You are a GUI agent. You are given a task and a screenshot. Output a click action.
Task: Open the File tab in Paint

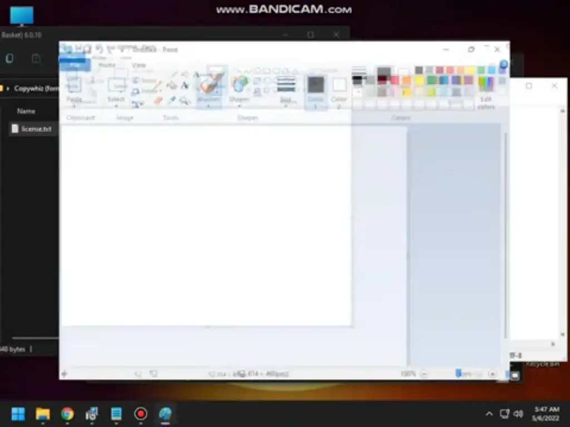click(75, 64)
